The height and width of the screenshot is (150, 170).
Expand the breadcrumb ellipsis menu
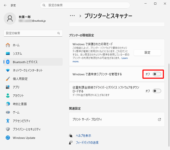point(72,16)
